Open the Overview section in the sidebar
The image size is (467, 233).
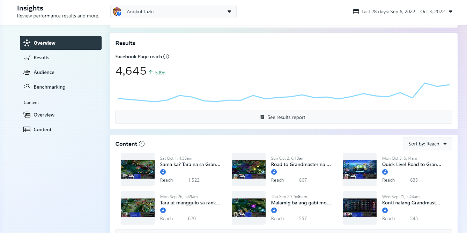[x=61, y=43]
